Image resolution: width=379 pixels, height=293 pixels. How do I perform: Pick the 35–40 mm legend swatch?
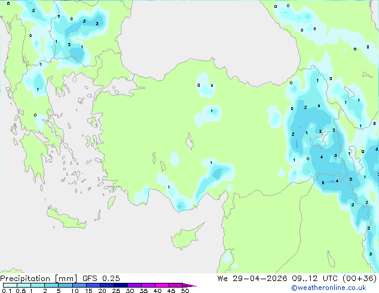point(148,285)
